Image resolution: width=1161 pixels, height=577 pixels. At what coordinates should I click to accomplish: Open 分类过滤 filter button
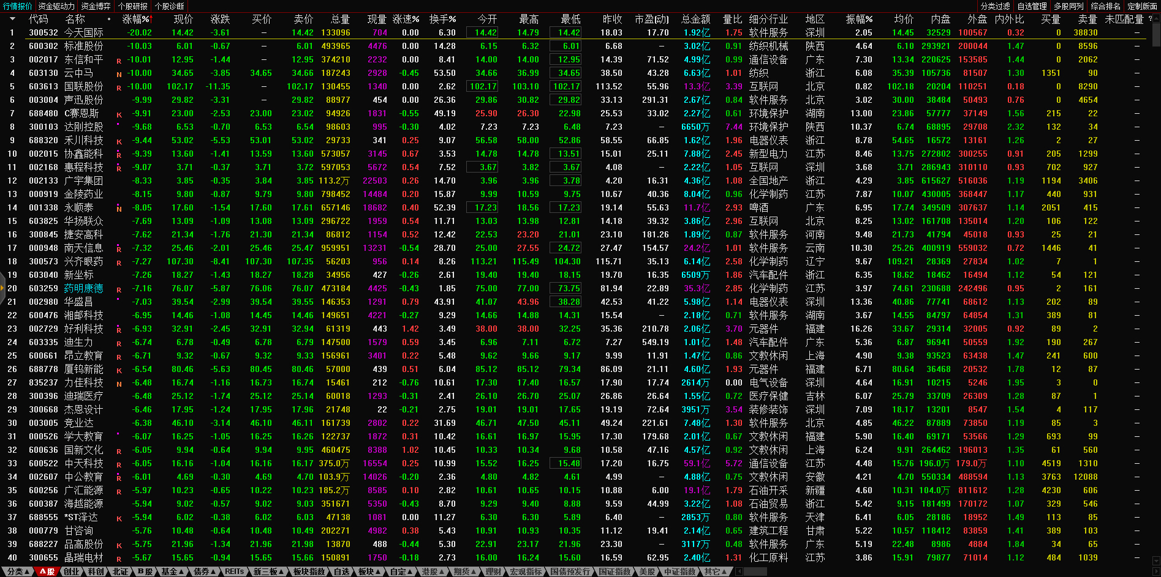pos(995,6)
